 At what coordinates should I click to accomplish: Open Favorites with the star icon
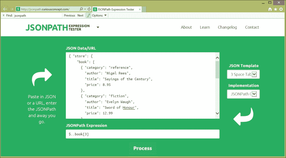(275, 9)
